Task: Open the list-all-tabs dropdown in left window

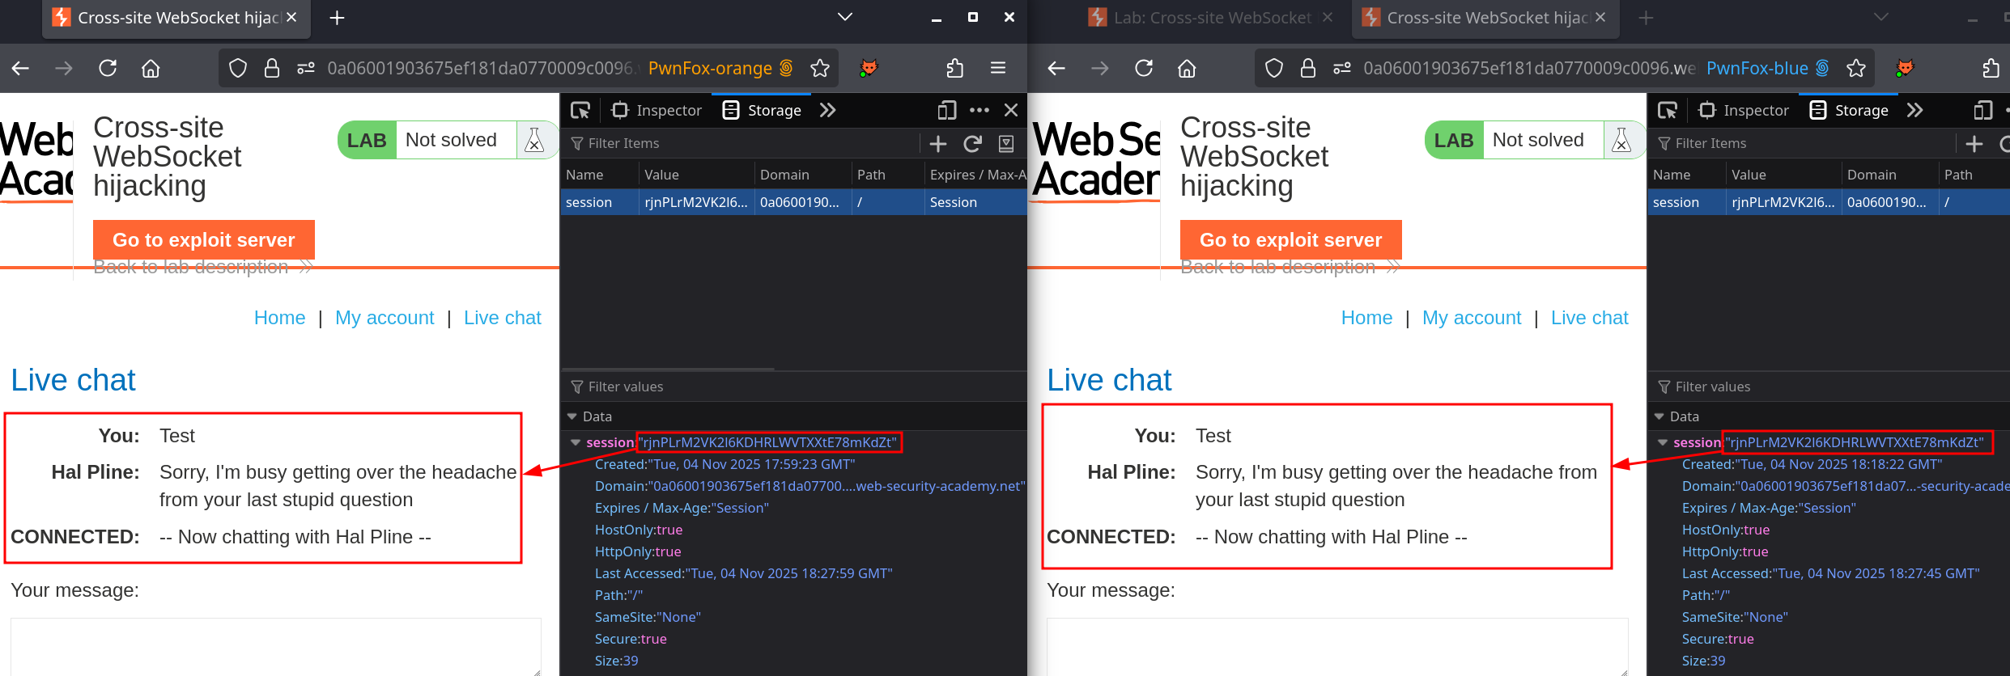Action: coord(844,17)
